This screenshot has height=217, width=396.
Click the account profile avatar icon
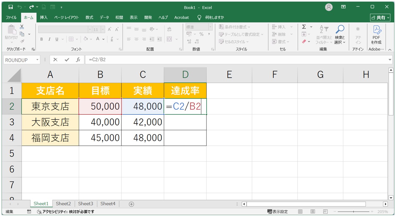pos(329,7)
